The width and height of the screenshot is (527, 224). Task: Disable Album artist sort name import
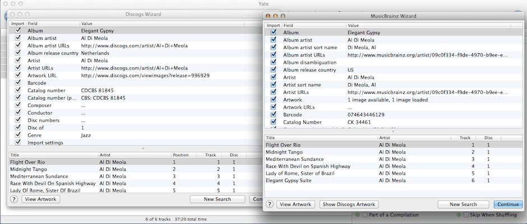click(274, 48)
